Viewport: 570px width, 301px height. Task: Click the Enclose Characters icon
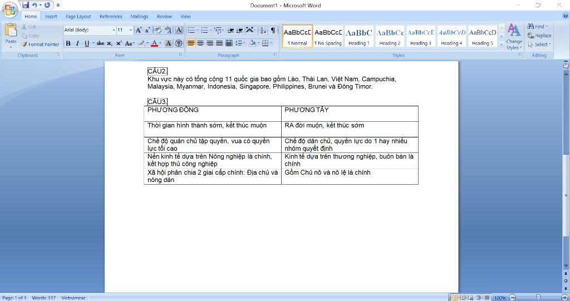tap(179, 43)
